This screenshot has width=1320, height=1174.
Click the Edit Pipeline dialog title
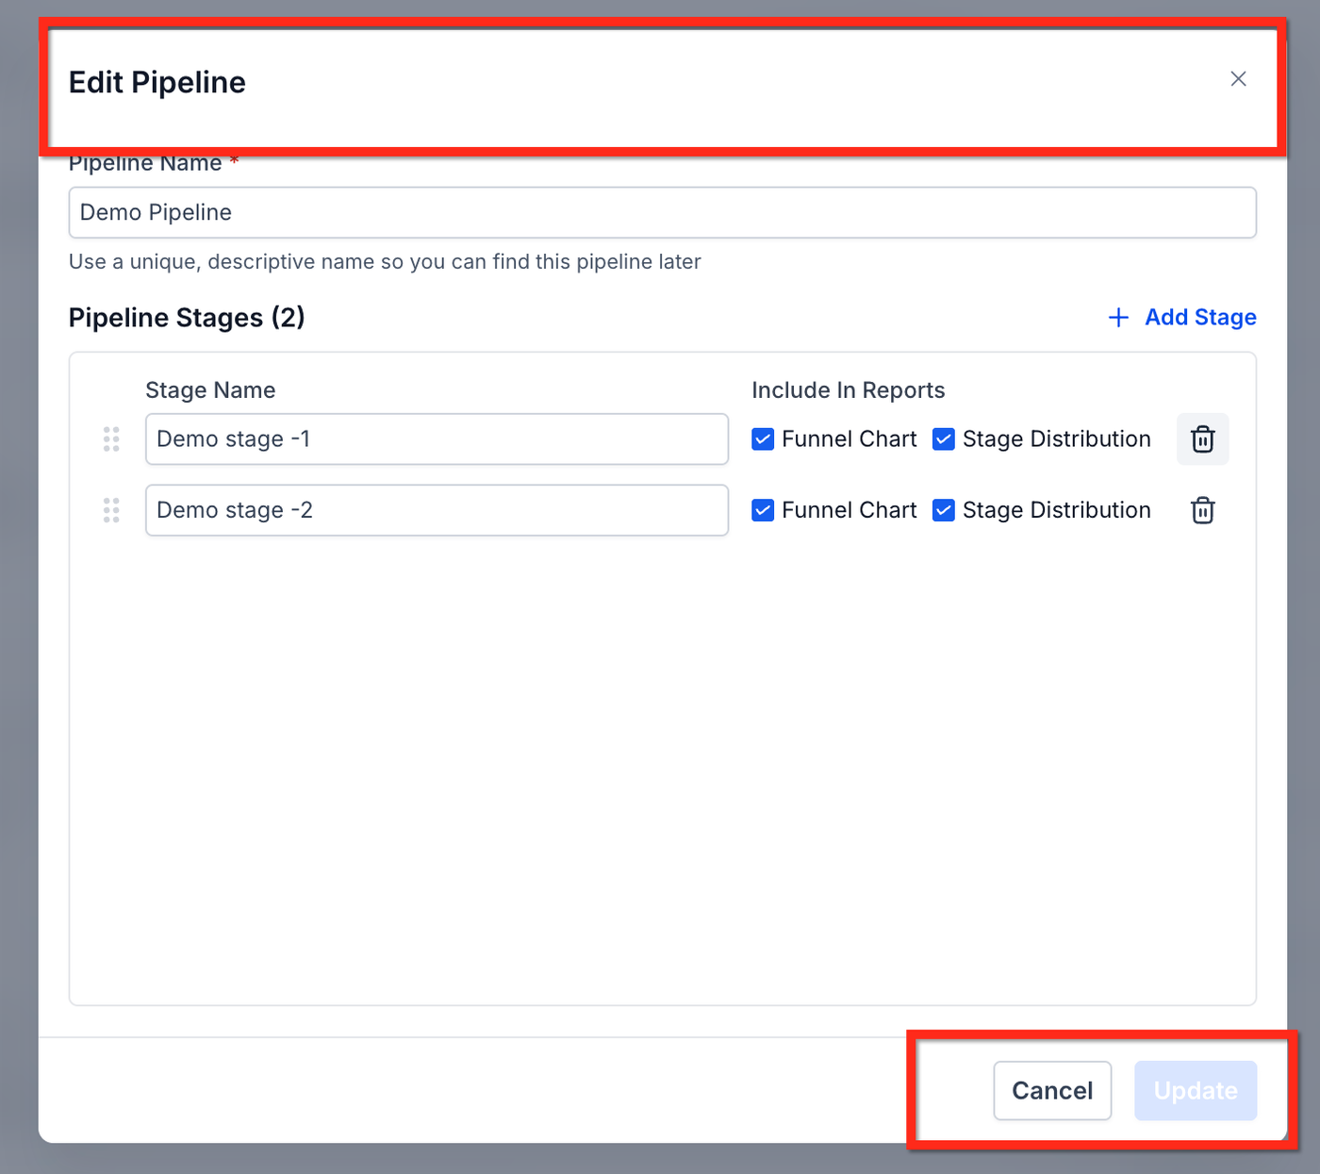click(157, 83)
